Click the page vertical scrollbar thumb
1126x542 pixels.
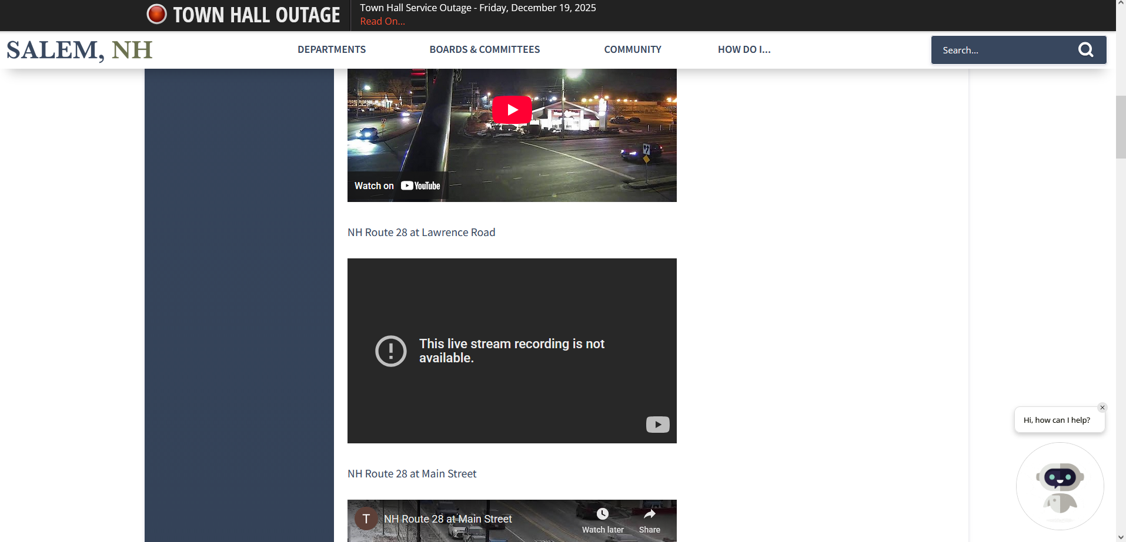pos(1121,126)
